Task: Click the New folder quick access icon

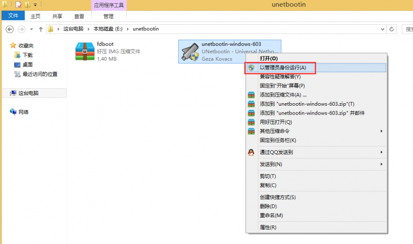Action: 27,5
